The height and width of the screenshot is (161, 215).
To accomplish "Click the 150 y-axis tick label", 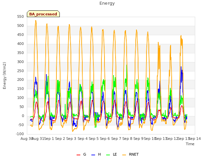I will pyautogui.click(x=20, y=89).
